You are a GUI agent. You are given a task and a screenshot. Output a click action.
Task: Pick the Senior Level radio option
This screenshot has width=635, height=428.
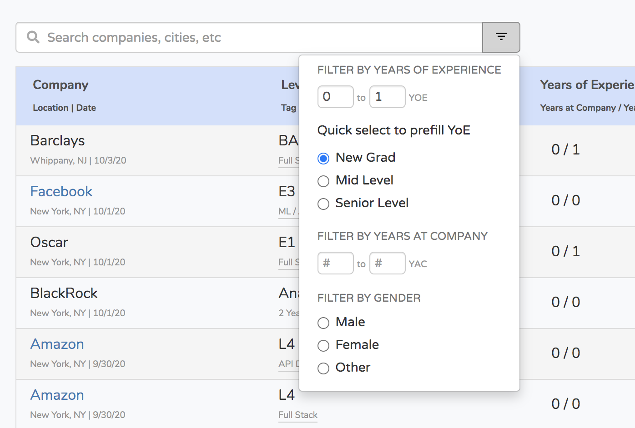[x=323, y=204]
